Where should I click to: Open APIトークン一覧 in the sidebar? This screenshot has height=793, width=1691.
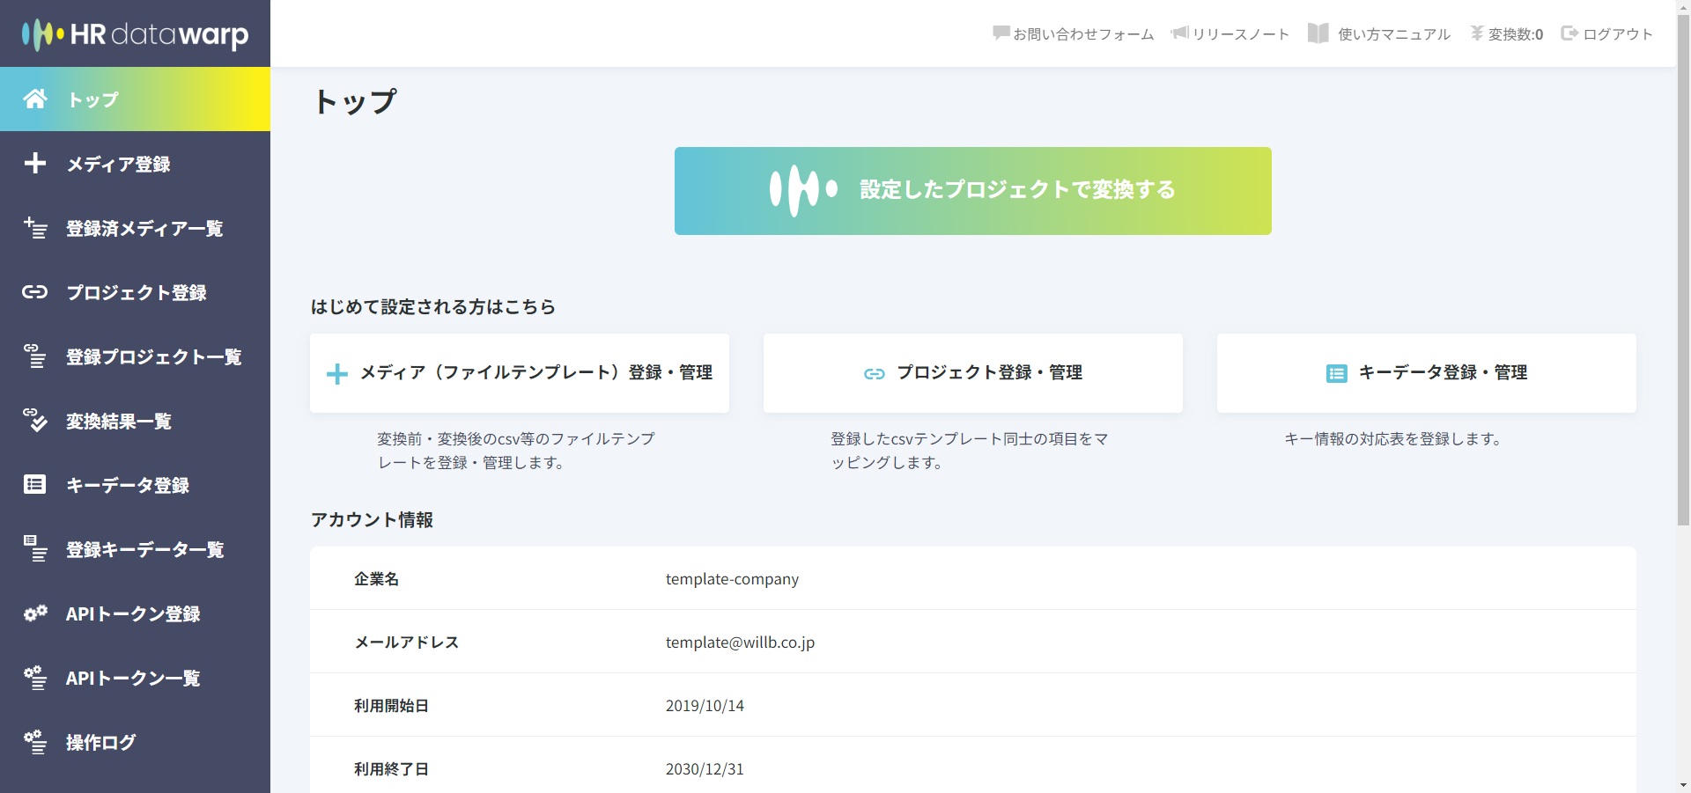(x=135, y=678)
